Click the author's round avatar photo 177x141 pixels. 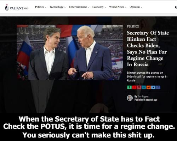[x=130, y=98]
